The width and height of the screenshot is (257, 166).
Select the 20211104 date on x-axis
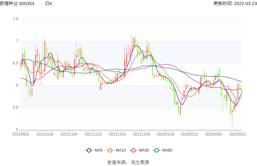point(69,134)
